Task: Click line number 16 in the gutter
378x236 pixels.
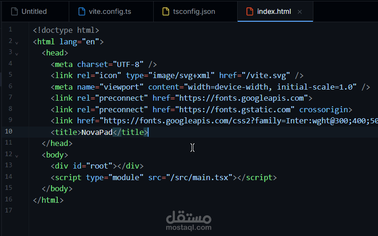Action: point(8,199)
